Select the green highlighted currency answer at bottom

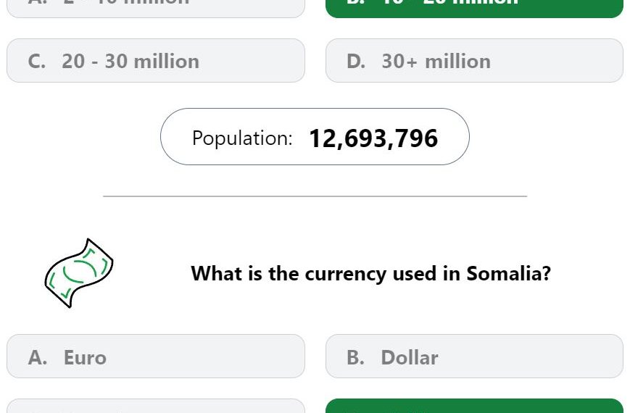pos(475,406)
